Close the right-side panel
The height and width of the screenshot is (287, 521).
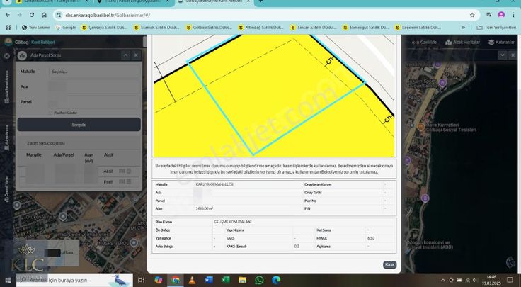tap(513, 55)
